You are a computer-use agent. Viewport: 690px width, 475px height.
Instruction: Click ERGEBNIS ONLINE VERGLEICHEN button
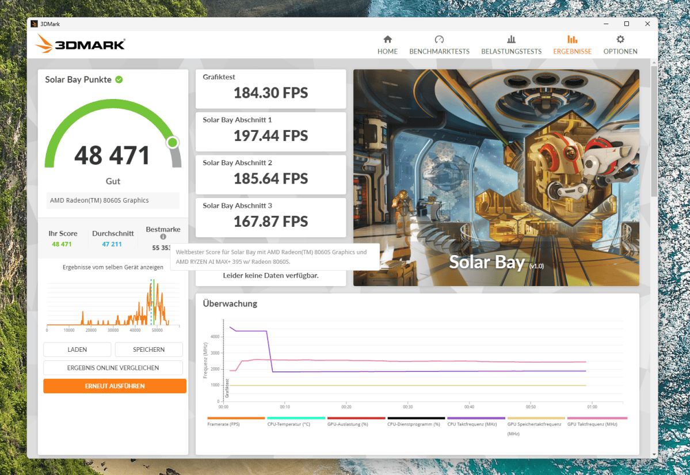(x=113, y=367)
